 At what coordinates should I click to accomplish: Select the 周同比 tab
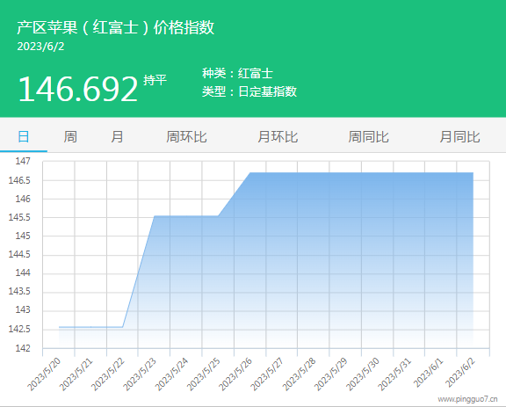tap(369, 136)
